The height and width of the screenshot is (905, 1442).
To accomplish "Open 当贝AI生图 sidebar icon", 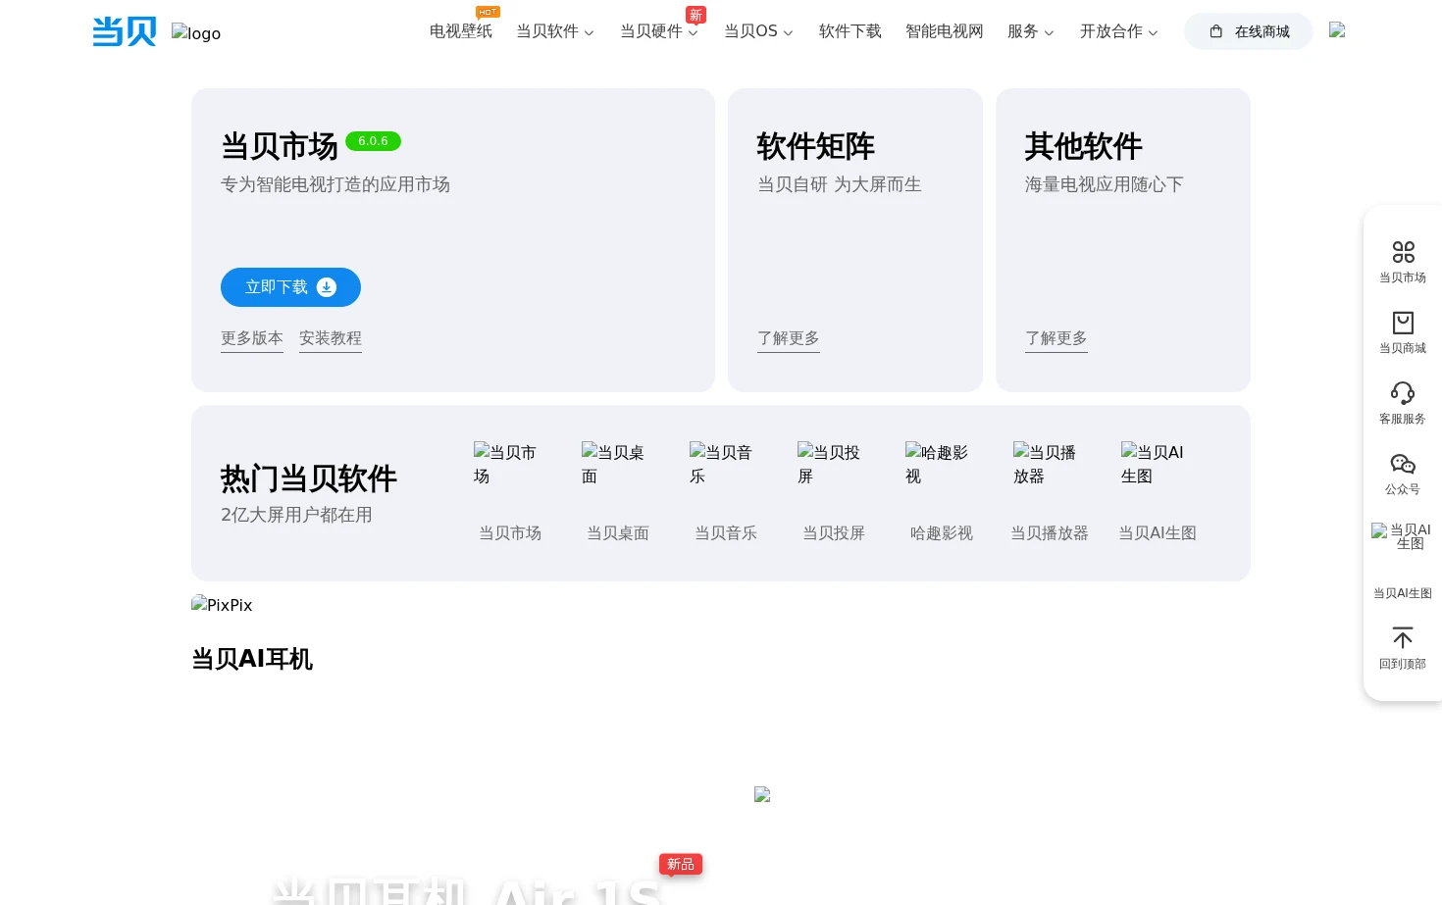I will pos(1403,537).
